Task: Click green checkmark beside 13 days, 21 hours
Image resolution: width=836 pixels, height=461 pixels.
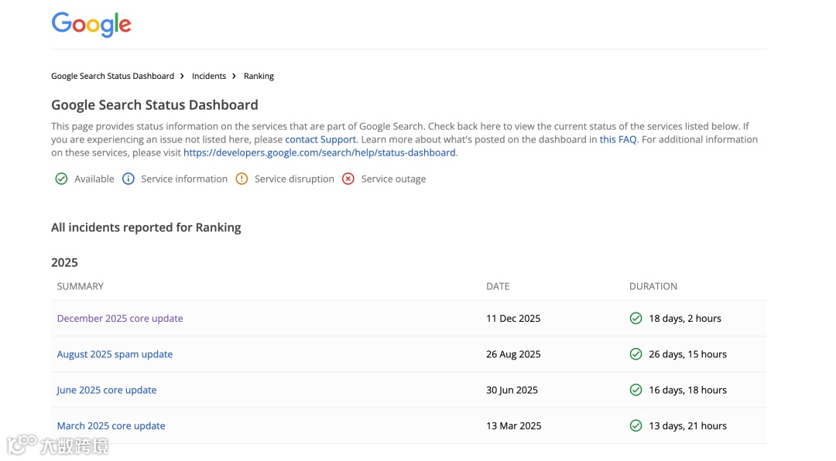Action: point(636,425)
